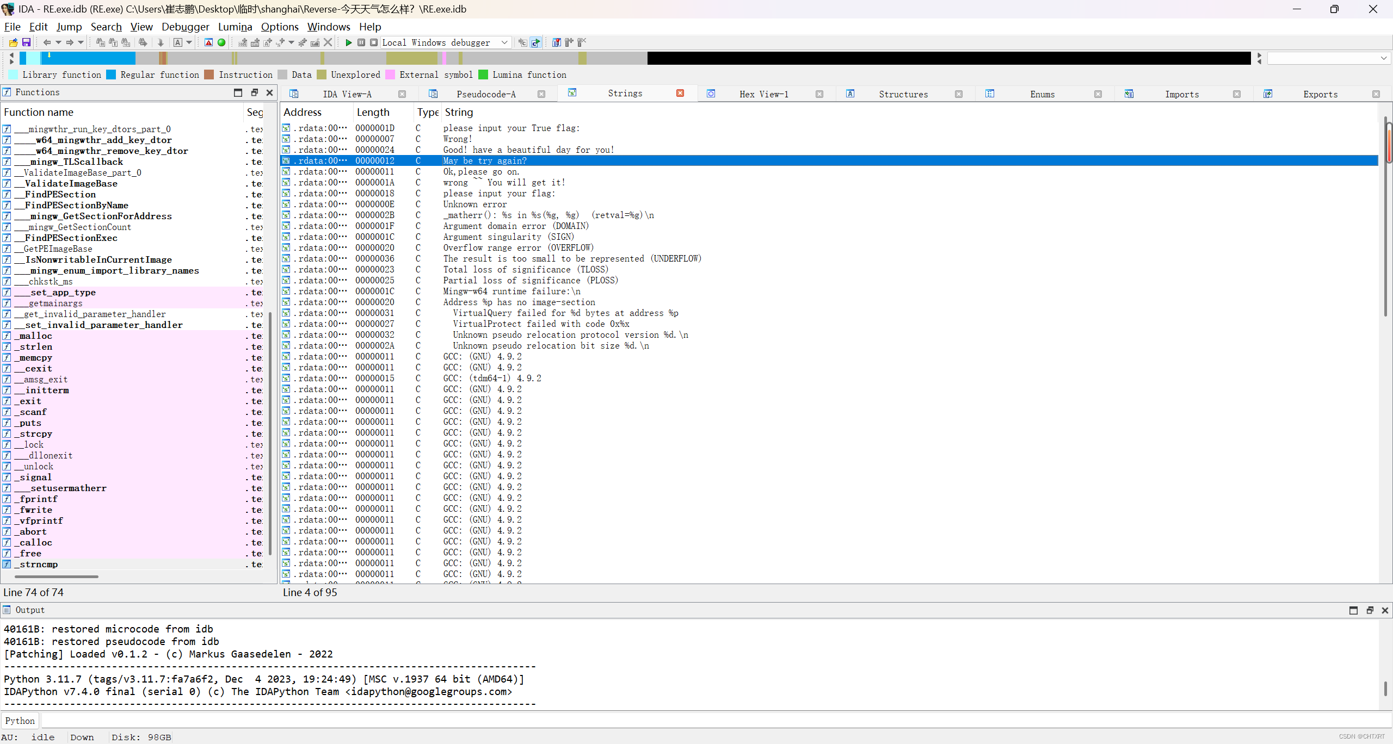
Task: Open the jump forward history dropdown
Action: tap(81, 42)
